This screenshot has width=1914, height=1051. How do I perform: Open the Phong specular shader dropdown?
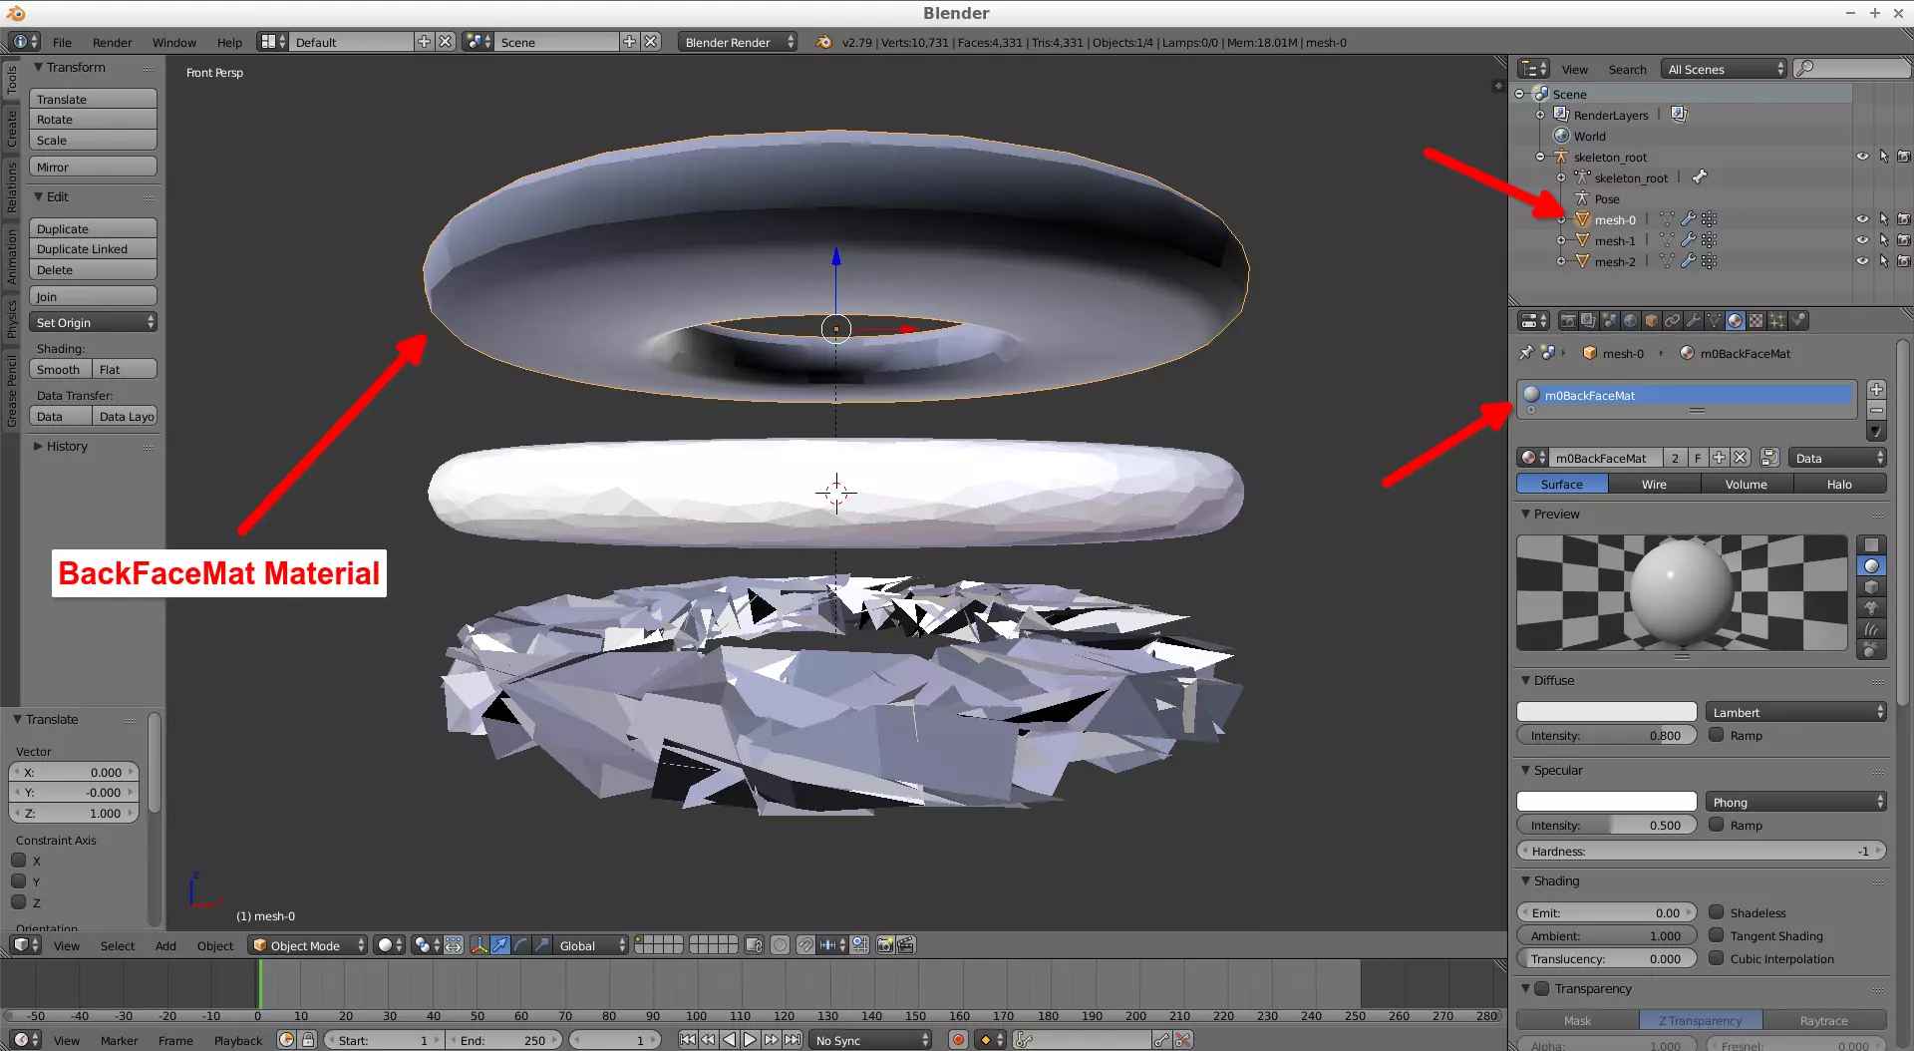point(1796,802)
